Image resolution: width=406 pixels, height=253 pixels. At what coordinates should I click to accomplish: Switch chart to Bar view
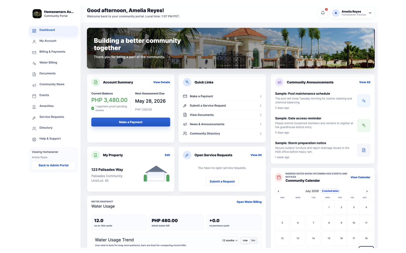click(x=253, y=240)
